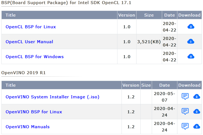
Task: Click the Date header in OpenCL table
Action: click(170, 15)
